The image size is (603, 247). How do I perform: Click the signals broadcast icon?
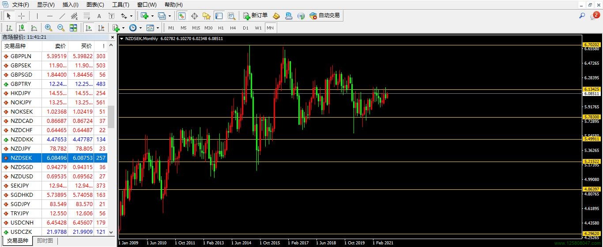(301, 16)
